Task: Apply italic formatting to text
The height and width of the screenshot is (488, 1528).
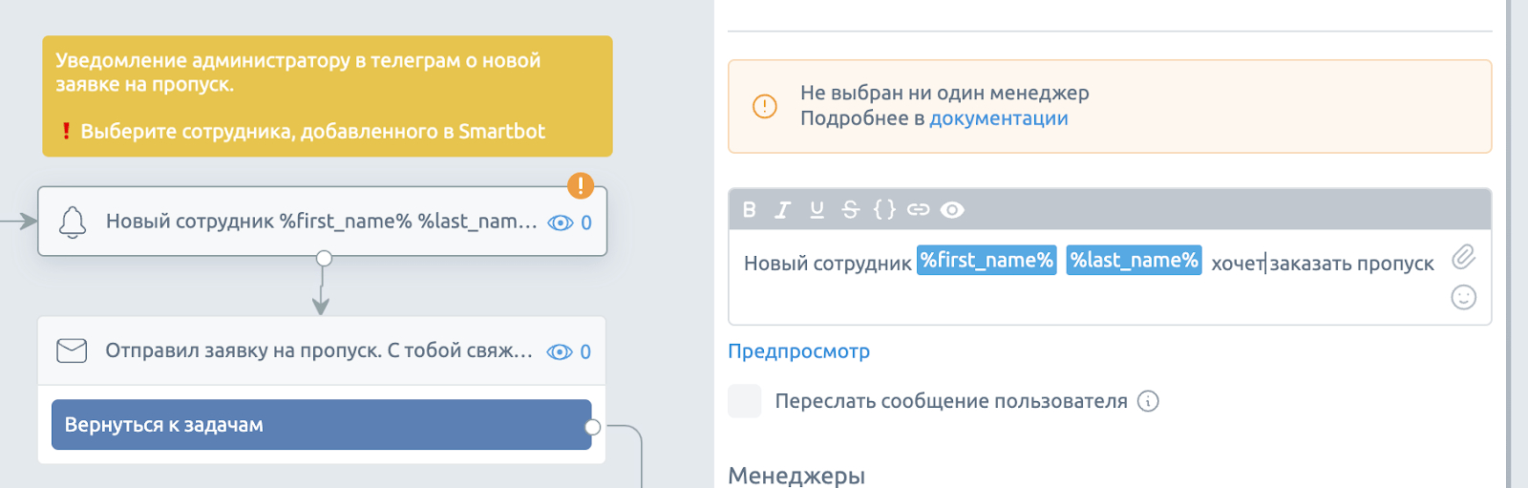Action: point(783,210)
